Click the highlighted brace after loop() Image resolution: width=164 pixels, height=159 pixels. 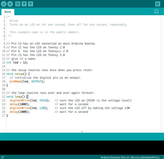(x=27, y=97)
